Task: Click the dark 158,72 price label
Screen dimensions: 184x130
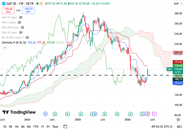Action: coord(178,79)
